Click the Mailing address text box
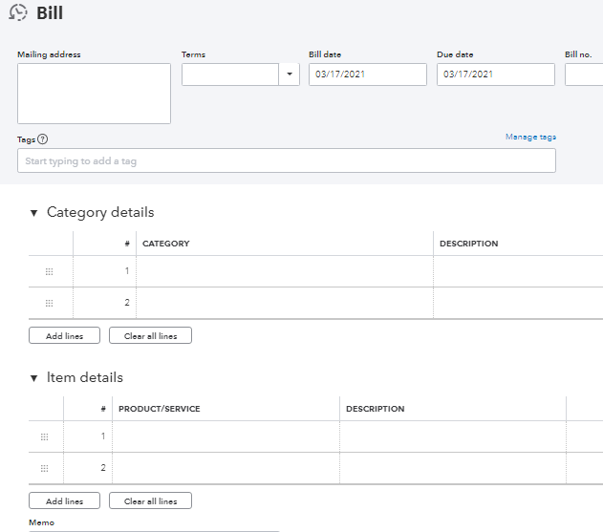This screenshot has width=603, height=532. tap(94, 94)
